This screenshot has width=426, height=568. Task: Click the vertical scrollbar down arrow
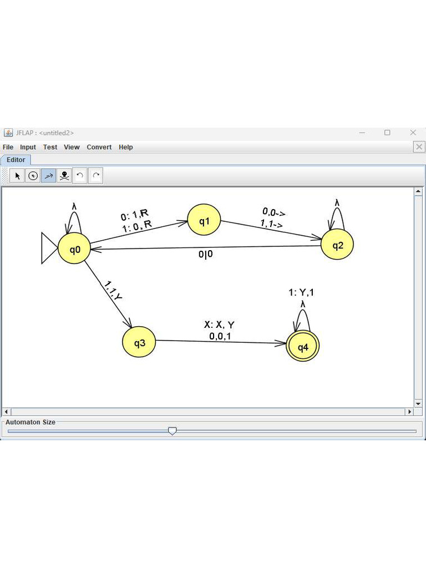pyautogui.click(x=418, y=404)
